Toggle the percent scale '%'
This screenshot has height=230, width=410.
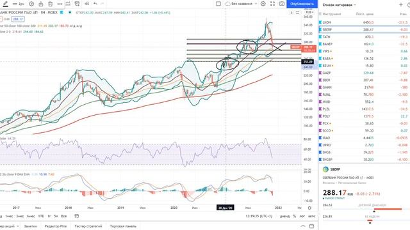point(295,216)
